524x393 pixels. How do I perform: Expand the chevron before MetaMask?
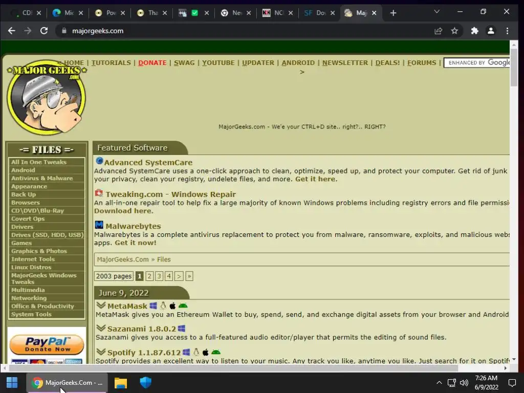click(x=101, y=305)
